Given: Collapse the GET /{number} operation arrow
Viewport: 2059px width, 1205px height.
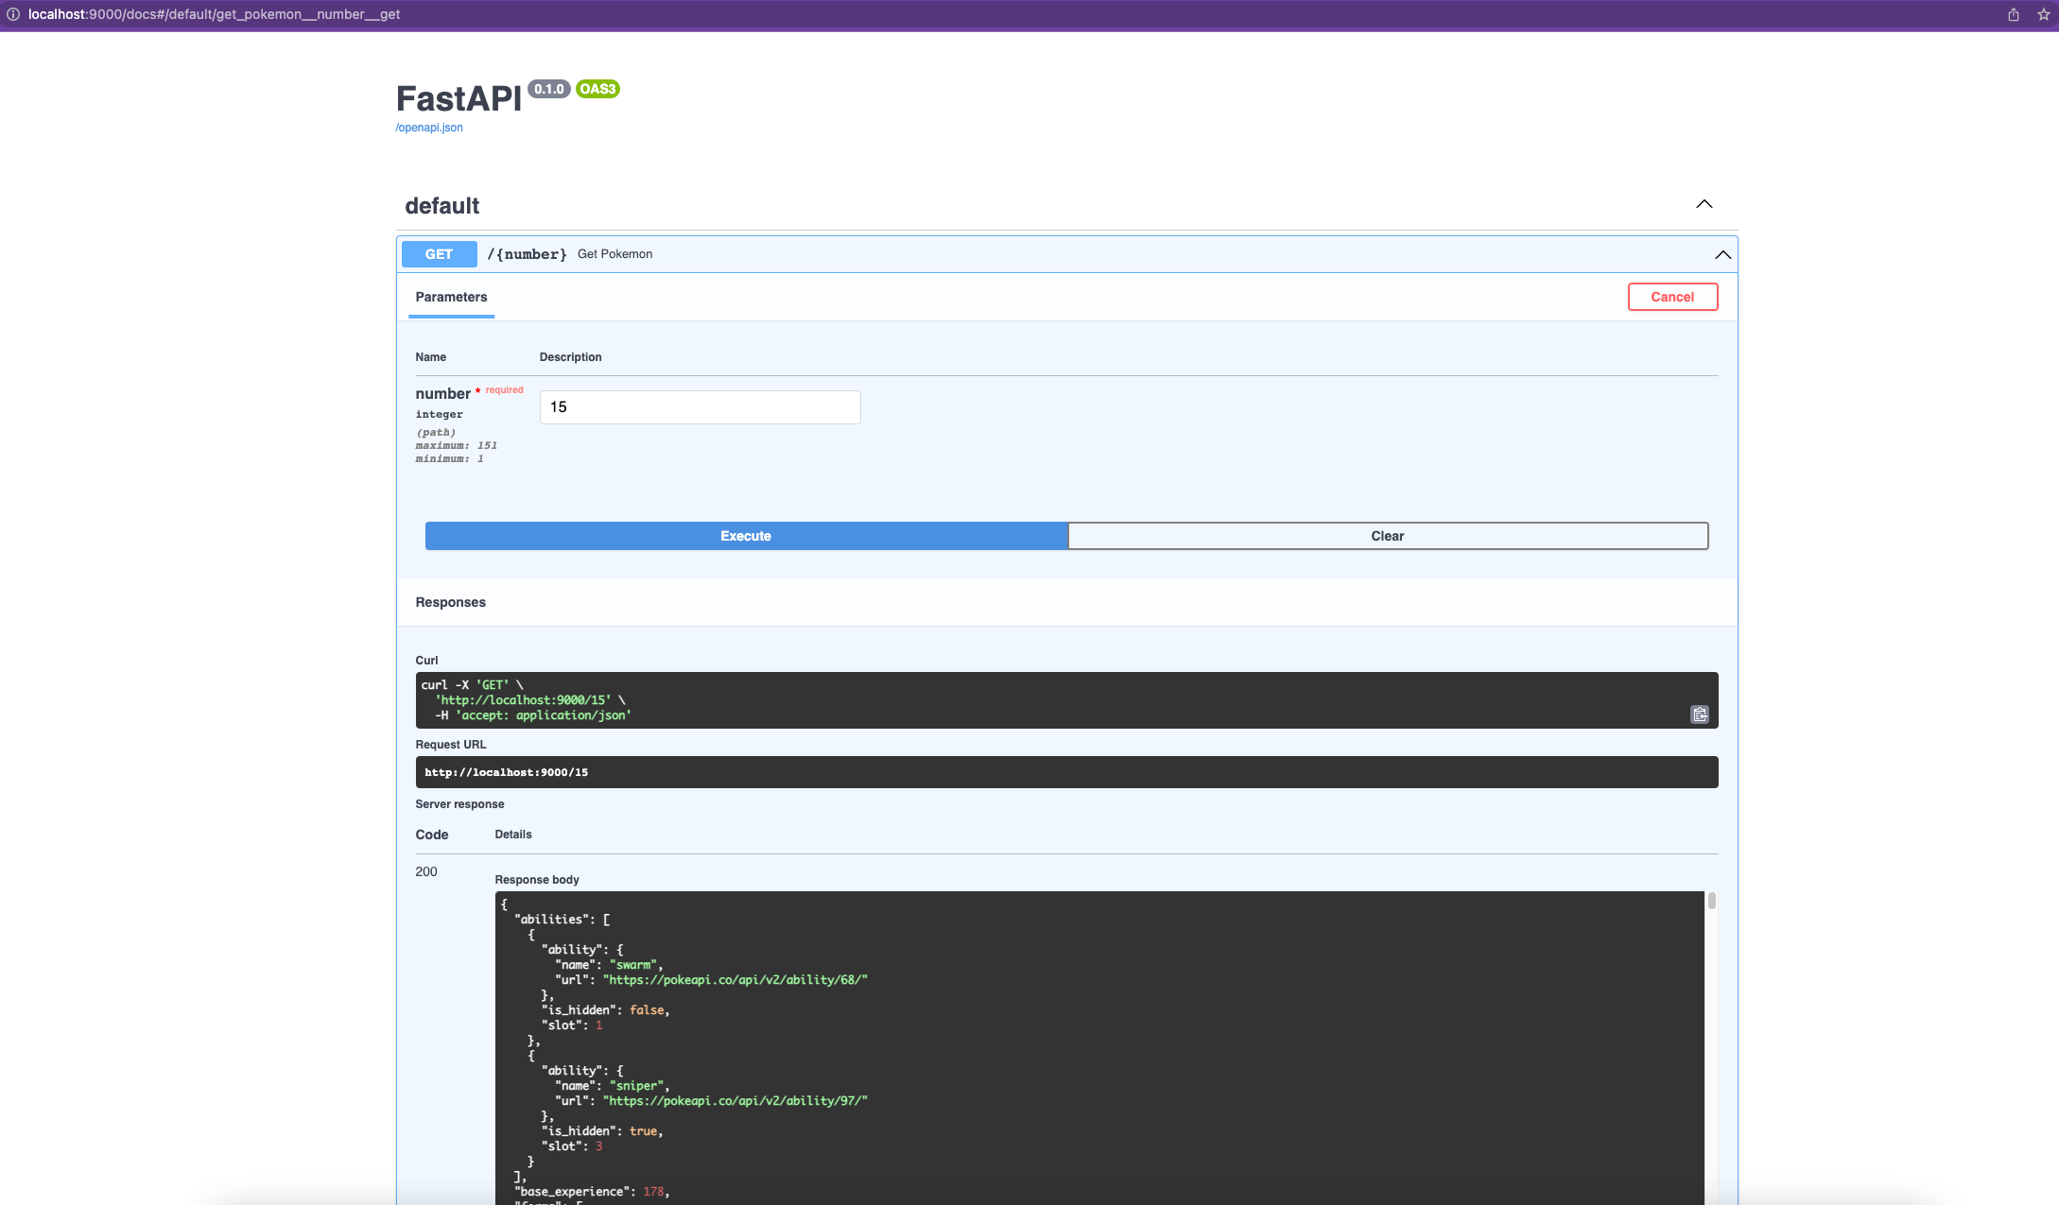Looking at the screenshot, I should tap(1722, 254).
